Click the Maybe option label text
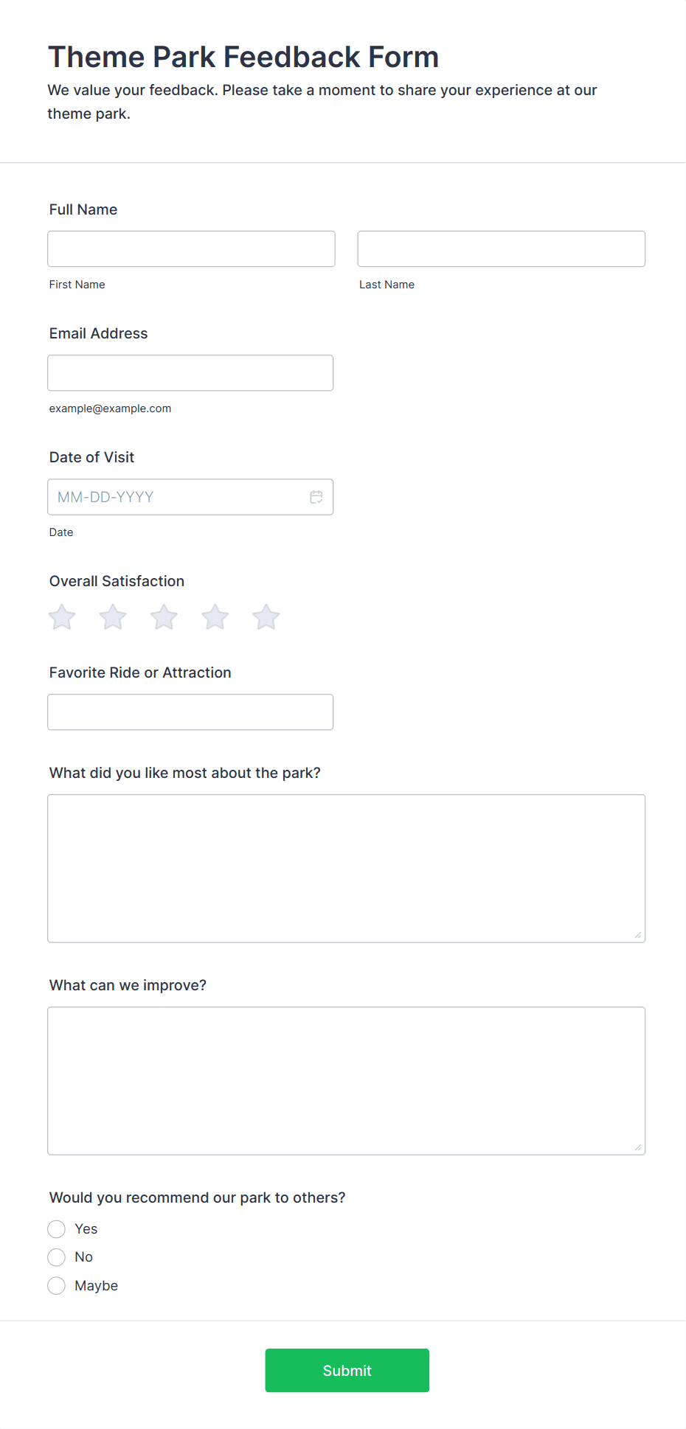Viewport: 686px width, 1429px height. [x=96, y=1286]
